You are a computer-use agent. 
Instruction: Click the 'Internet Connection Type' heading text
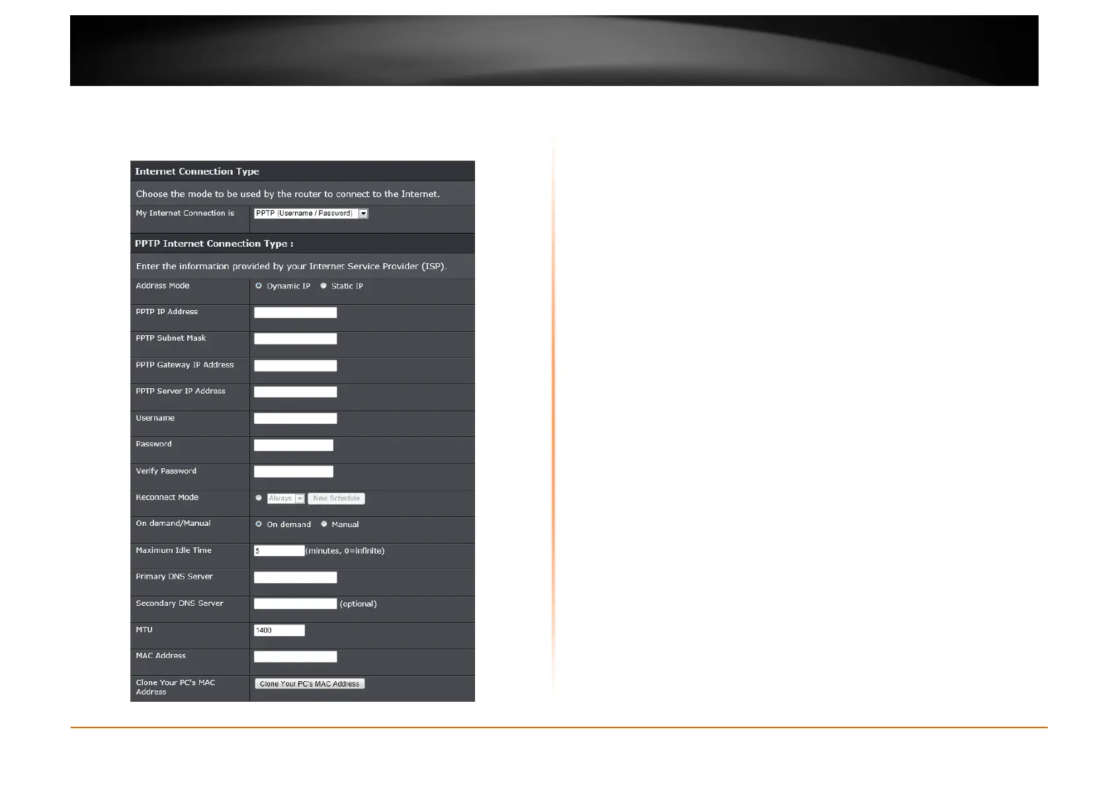click(x=197, y=171)
